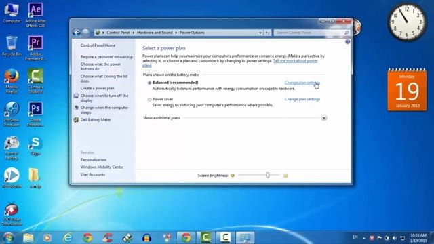Switch to green Camtasia taskbar button
The width and height of the screenshot is (434, 244).
click(x=205, y=238)
